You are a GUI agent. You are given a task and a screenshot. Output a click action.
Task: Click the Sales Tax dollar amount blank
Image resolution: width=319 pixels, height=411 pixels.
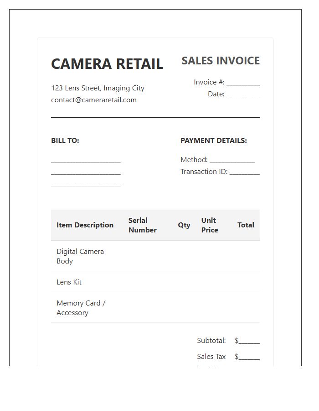click(x=247, y=357)
